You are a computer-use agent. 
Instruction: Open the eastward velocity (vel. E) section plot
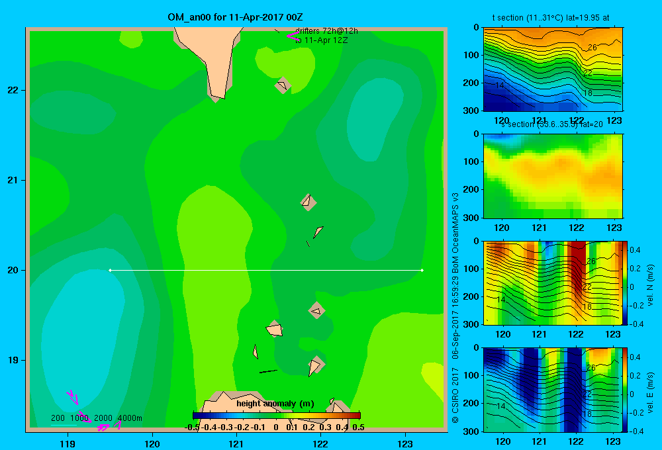click(553, 390)
